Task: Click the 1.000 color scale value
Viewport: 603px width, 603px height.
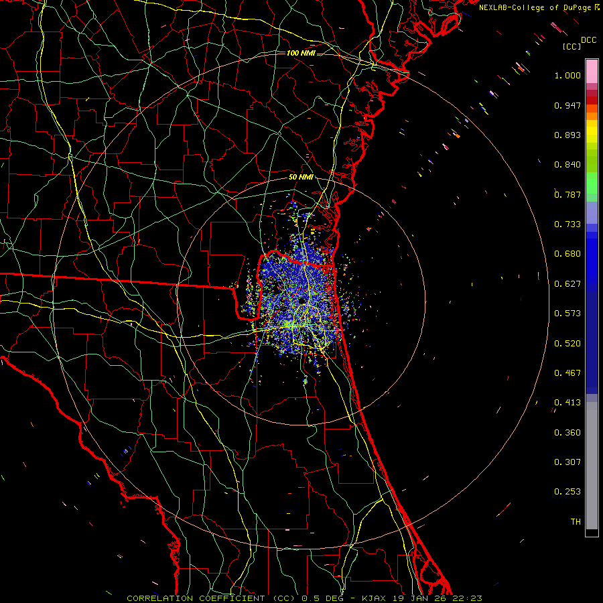Action: click(x=567, y=75)
